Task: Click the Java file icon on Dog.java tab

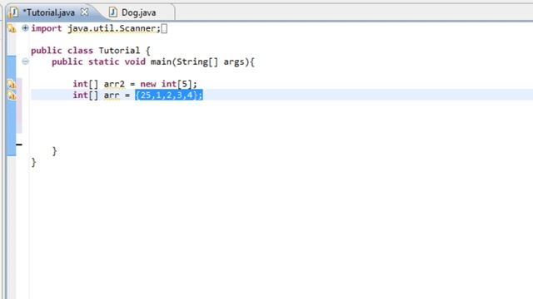Action: click(x=113, y=12)
